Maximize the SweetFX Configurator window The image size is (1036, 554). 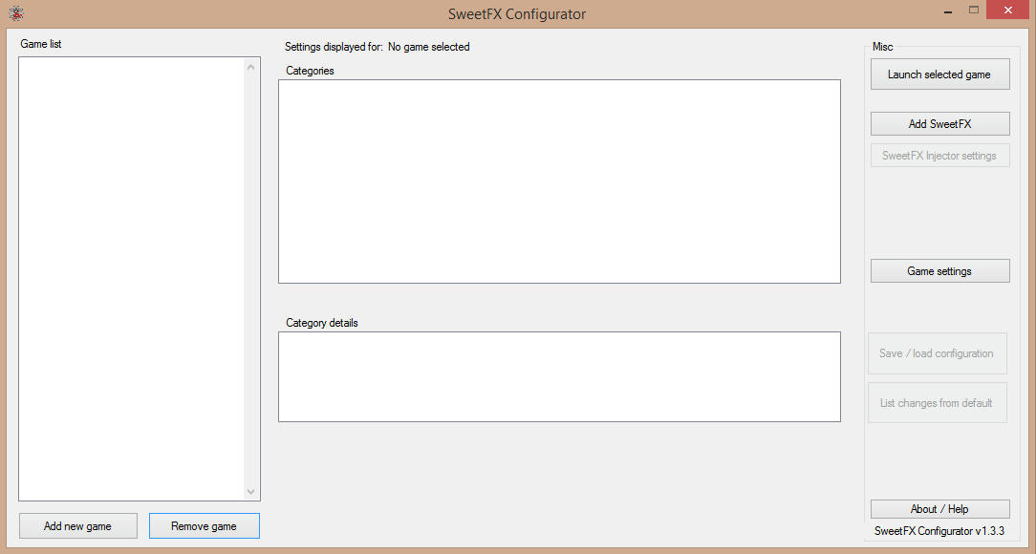973,10
